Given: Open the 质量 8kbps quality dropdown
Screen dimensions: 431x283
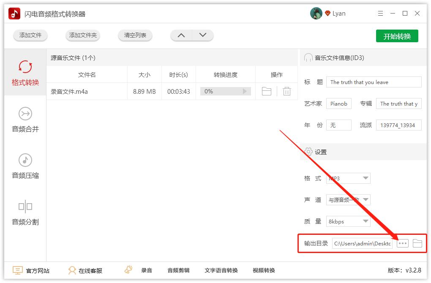Looking at the screenshot, I should pyautogui.click(x=348, y=221).
